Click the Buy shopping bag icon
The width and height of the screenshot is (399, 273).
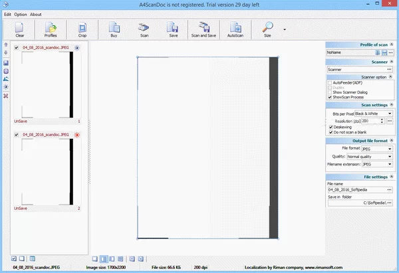tap(114, 29)
